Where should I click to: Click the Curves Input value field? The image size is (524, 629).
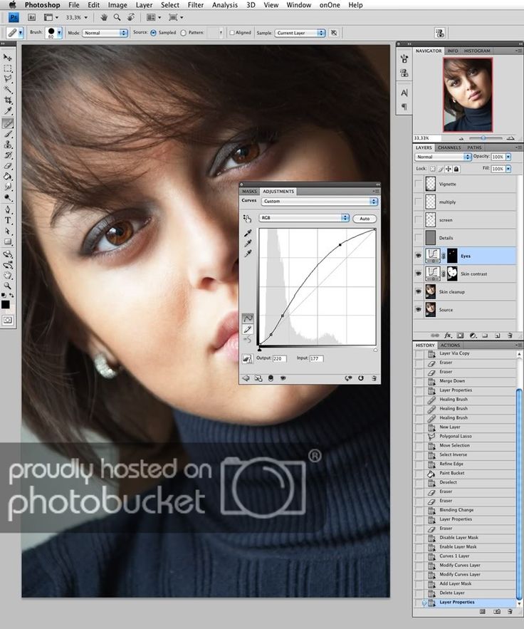[316, 358]
